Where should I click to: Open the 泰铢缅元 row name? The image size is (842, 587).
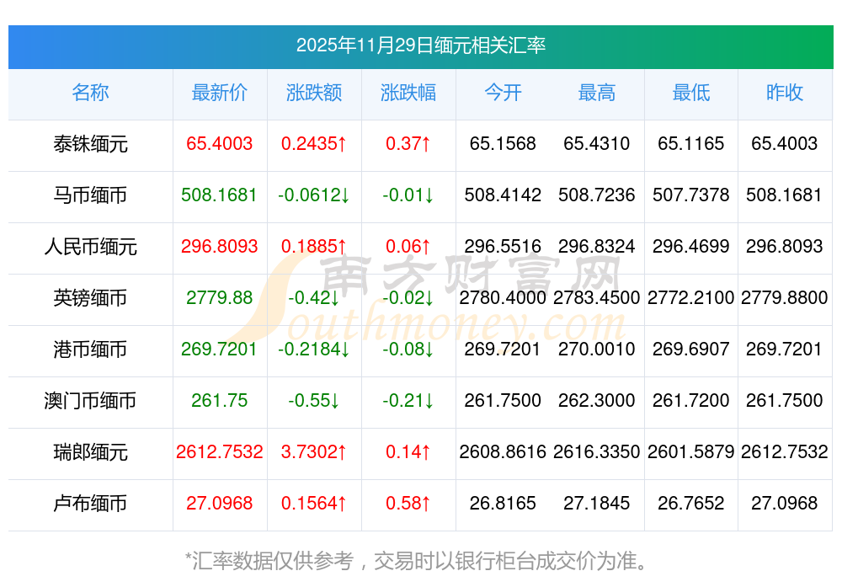90,144
